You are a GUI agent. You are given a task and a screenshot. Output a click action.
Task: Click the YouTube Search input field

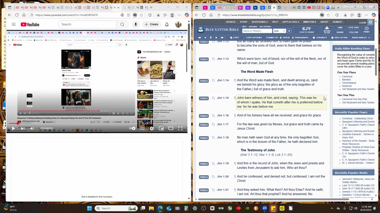point(87,25)
